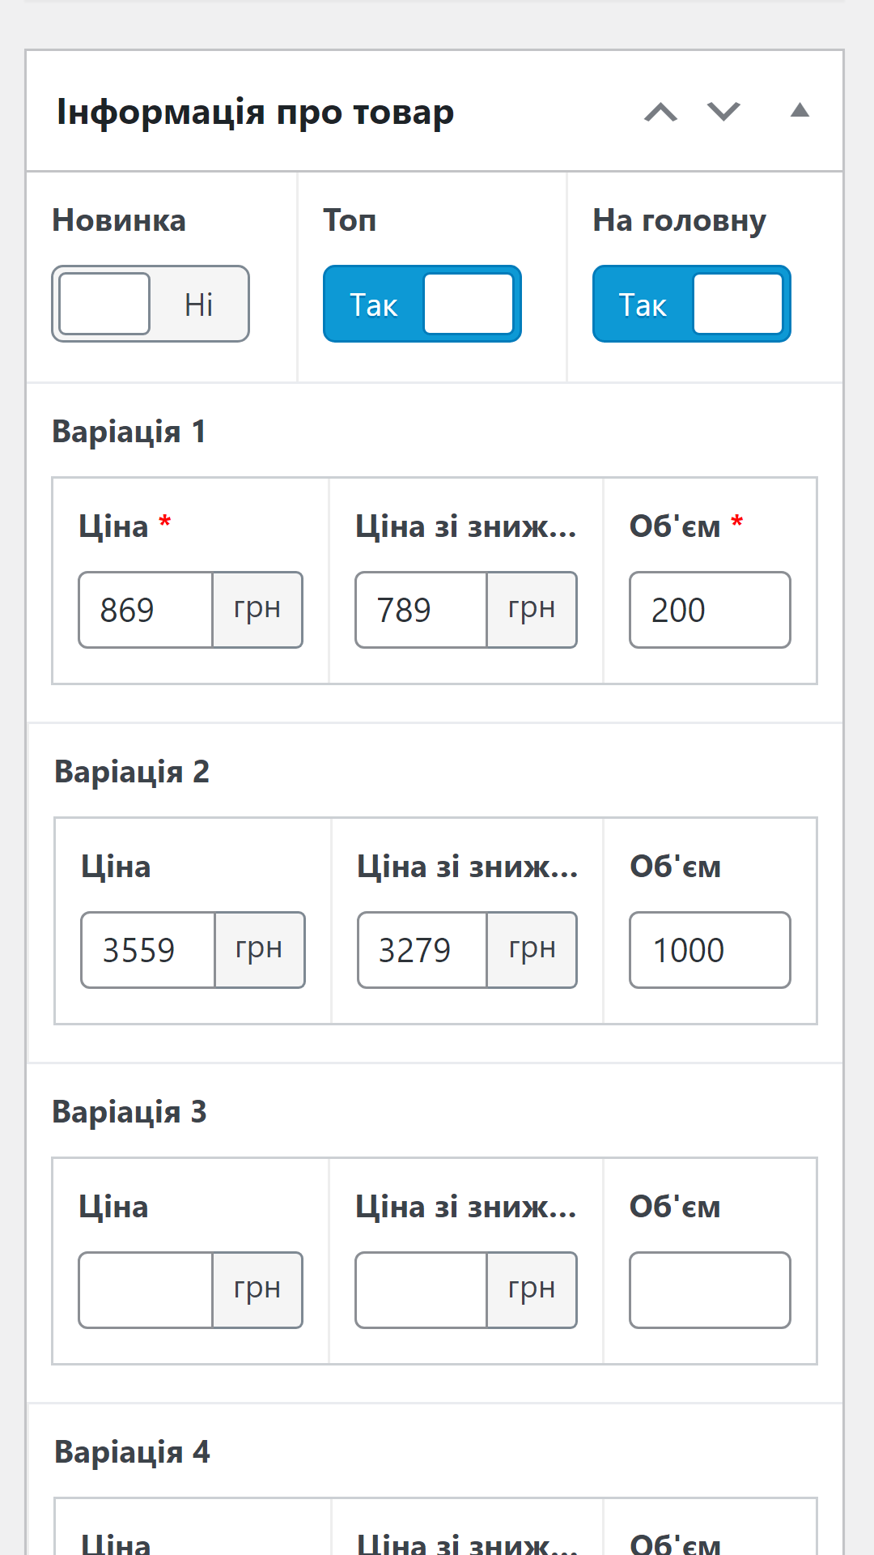Click the Інформація про товар heading
The image size is (874, 1555).
pyautogui.click(x=255, y=112)
